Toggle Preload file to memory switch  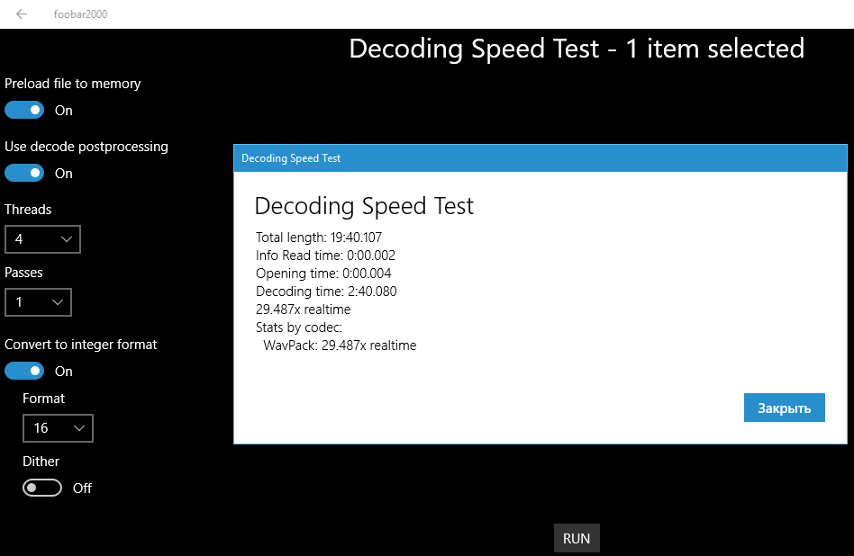coord(24,110)
